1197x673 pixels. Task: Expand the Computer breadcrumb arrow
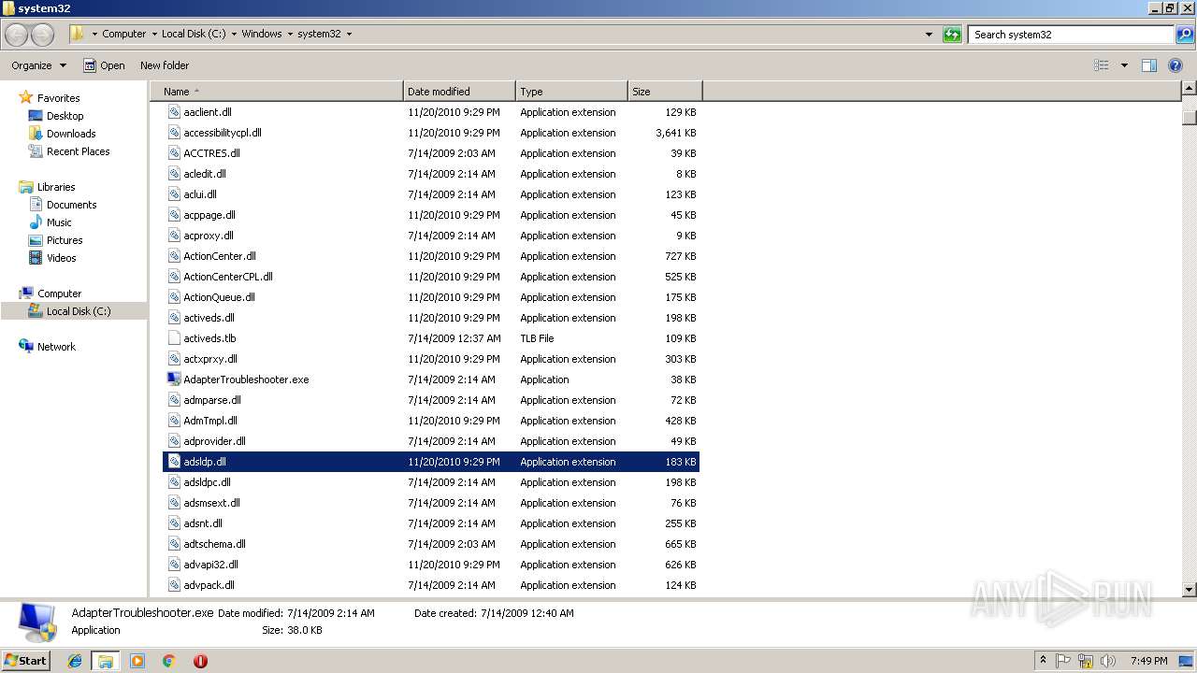click(x=154, y=35)
